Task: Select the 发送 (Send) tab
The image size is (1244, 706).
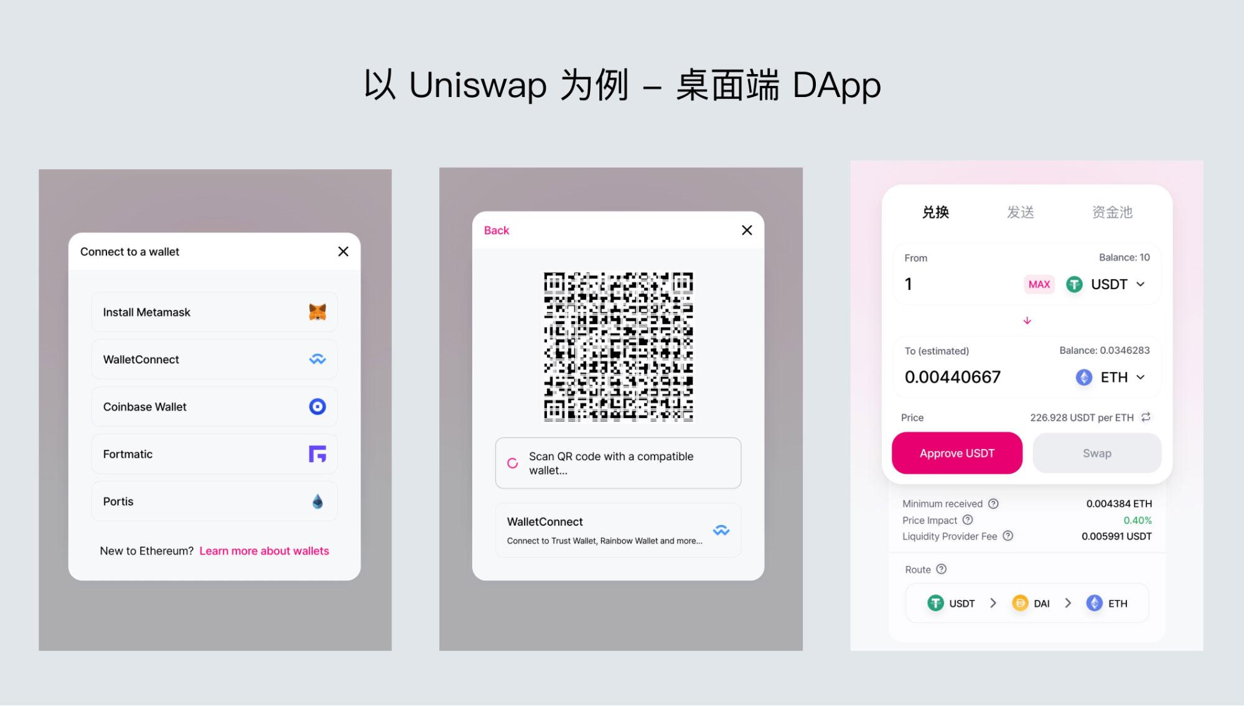Action: click(x=1021, y=211)
